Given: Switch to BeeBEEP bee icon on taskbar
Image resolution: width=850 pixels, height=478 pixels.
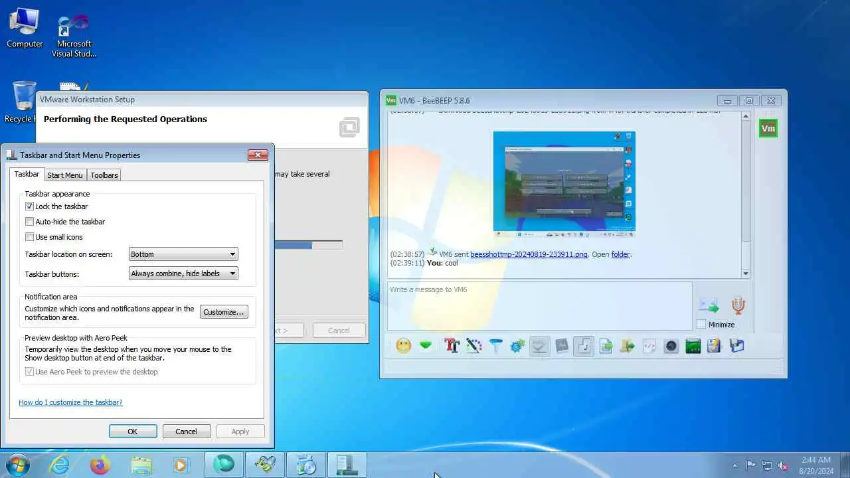Looking at the screenshot, I should click(x=264, y=465).
